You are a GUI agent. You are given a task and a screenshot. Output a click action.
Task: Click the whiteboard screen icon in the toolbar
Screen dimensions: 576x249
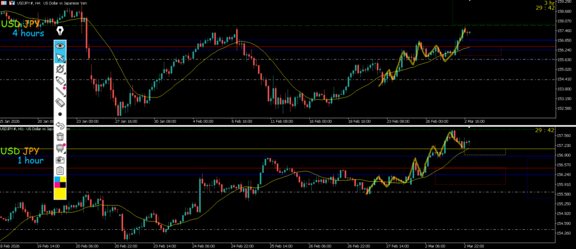(60, 148)
